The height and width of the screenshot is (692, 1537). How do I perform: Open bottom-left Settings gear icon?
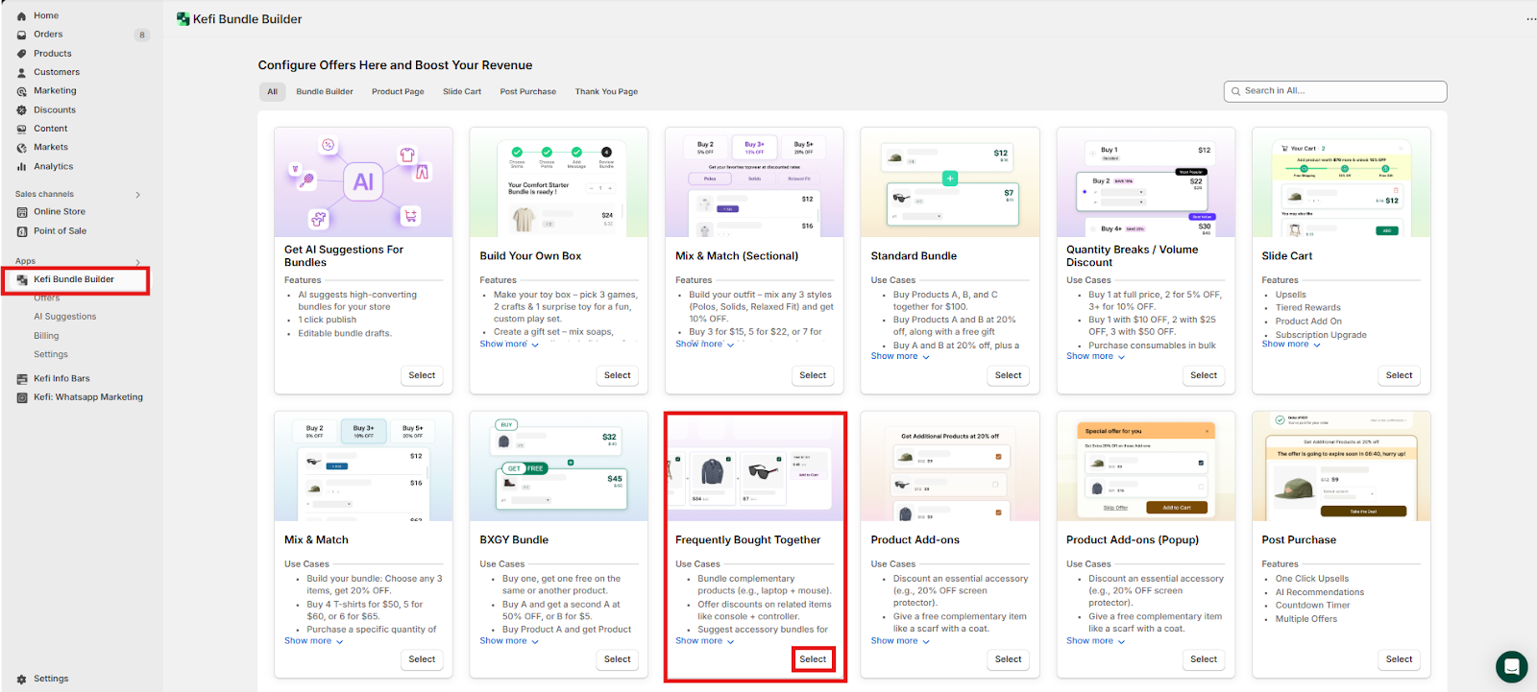pyautogui.click(x=21, y=679)
